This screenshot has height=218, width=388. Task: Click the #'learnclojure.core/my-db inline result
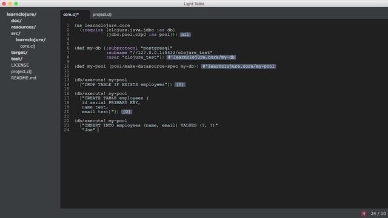coord(201,58)
